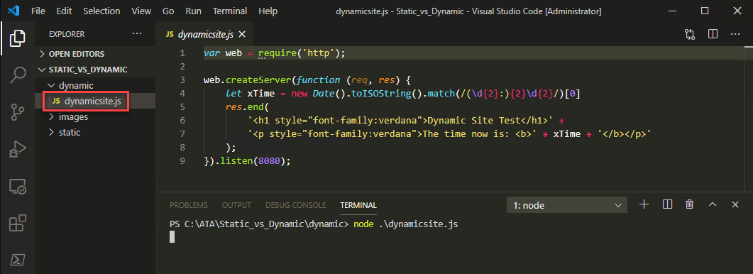Select the TERMINAL panel tab
This screenshot has width=753, height=274.
358,205
